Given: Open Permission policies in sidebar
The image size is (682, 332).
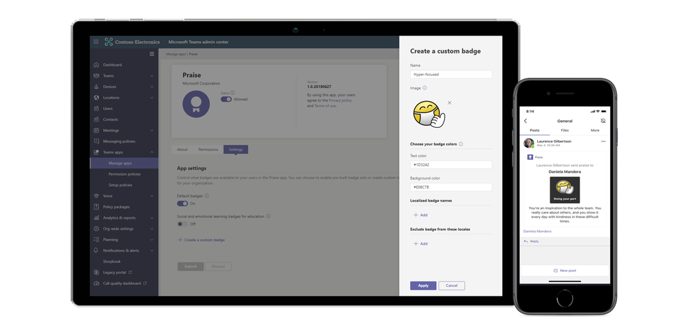Looking at the screenshot, I should point(124,174).
